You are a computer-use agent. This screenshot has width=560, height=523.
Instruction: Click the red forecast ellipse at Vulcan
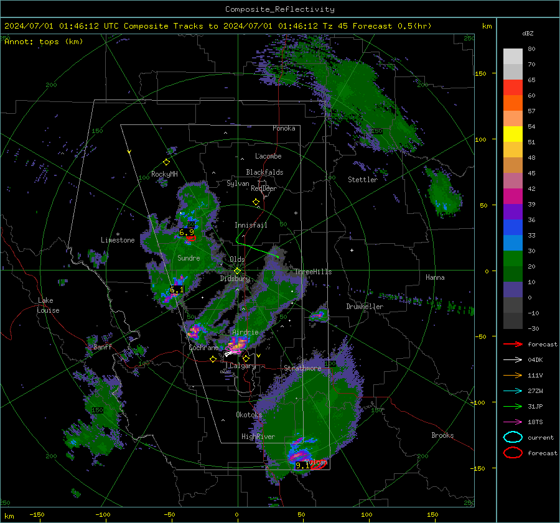point(319,464)
